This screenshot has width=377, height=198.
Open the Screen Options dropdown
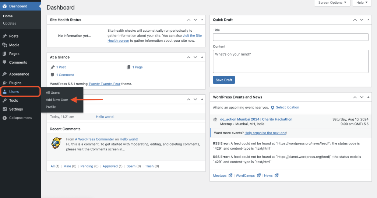332,3
